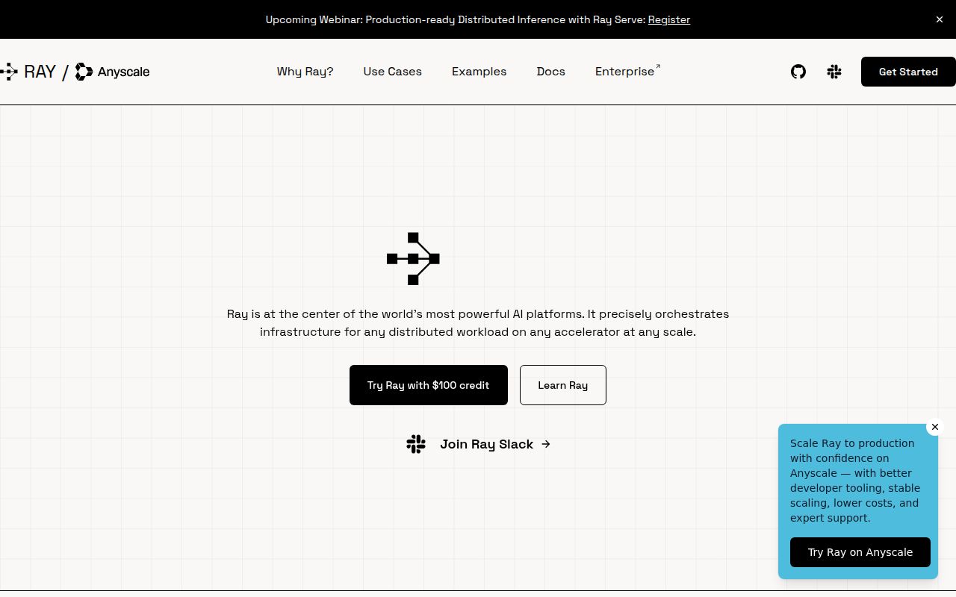Open the GitHub icon in header
This screenshot has height=597, width=956.
click(798, 72)
